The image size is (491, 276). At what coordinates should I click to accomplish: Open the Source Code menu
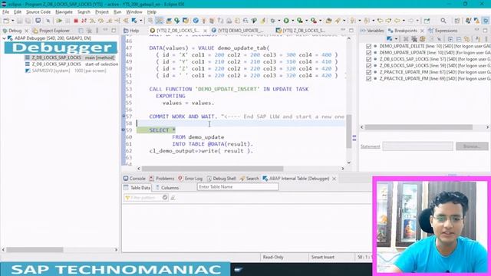point(38,12)
